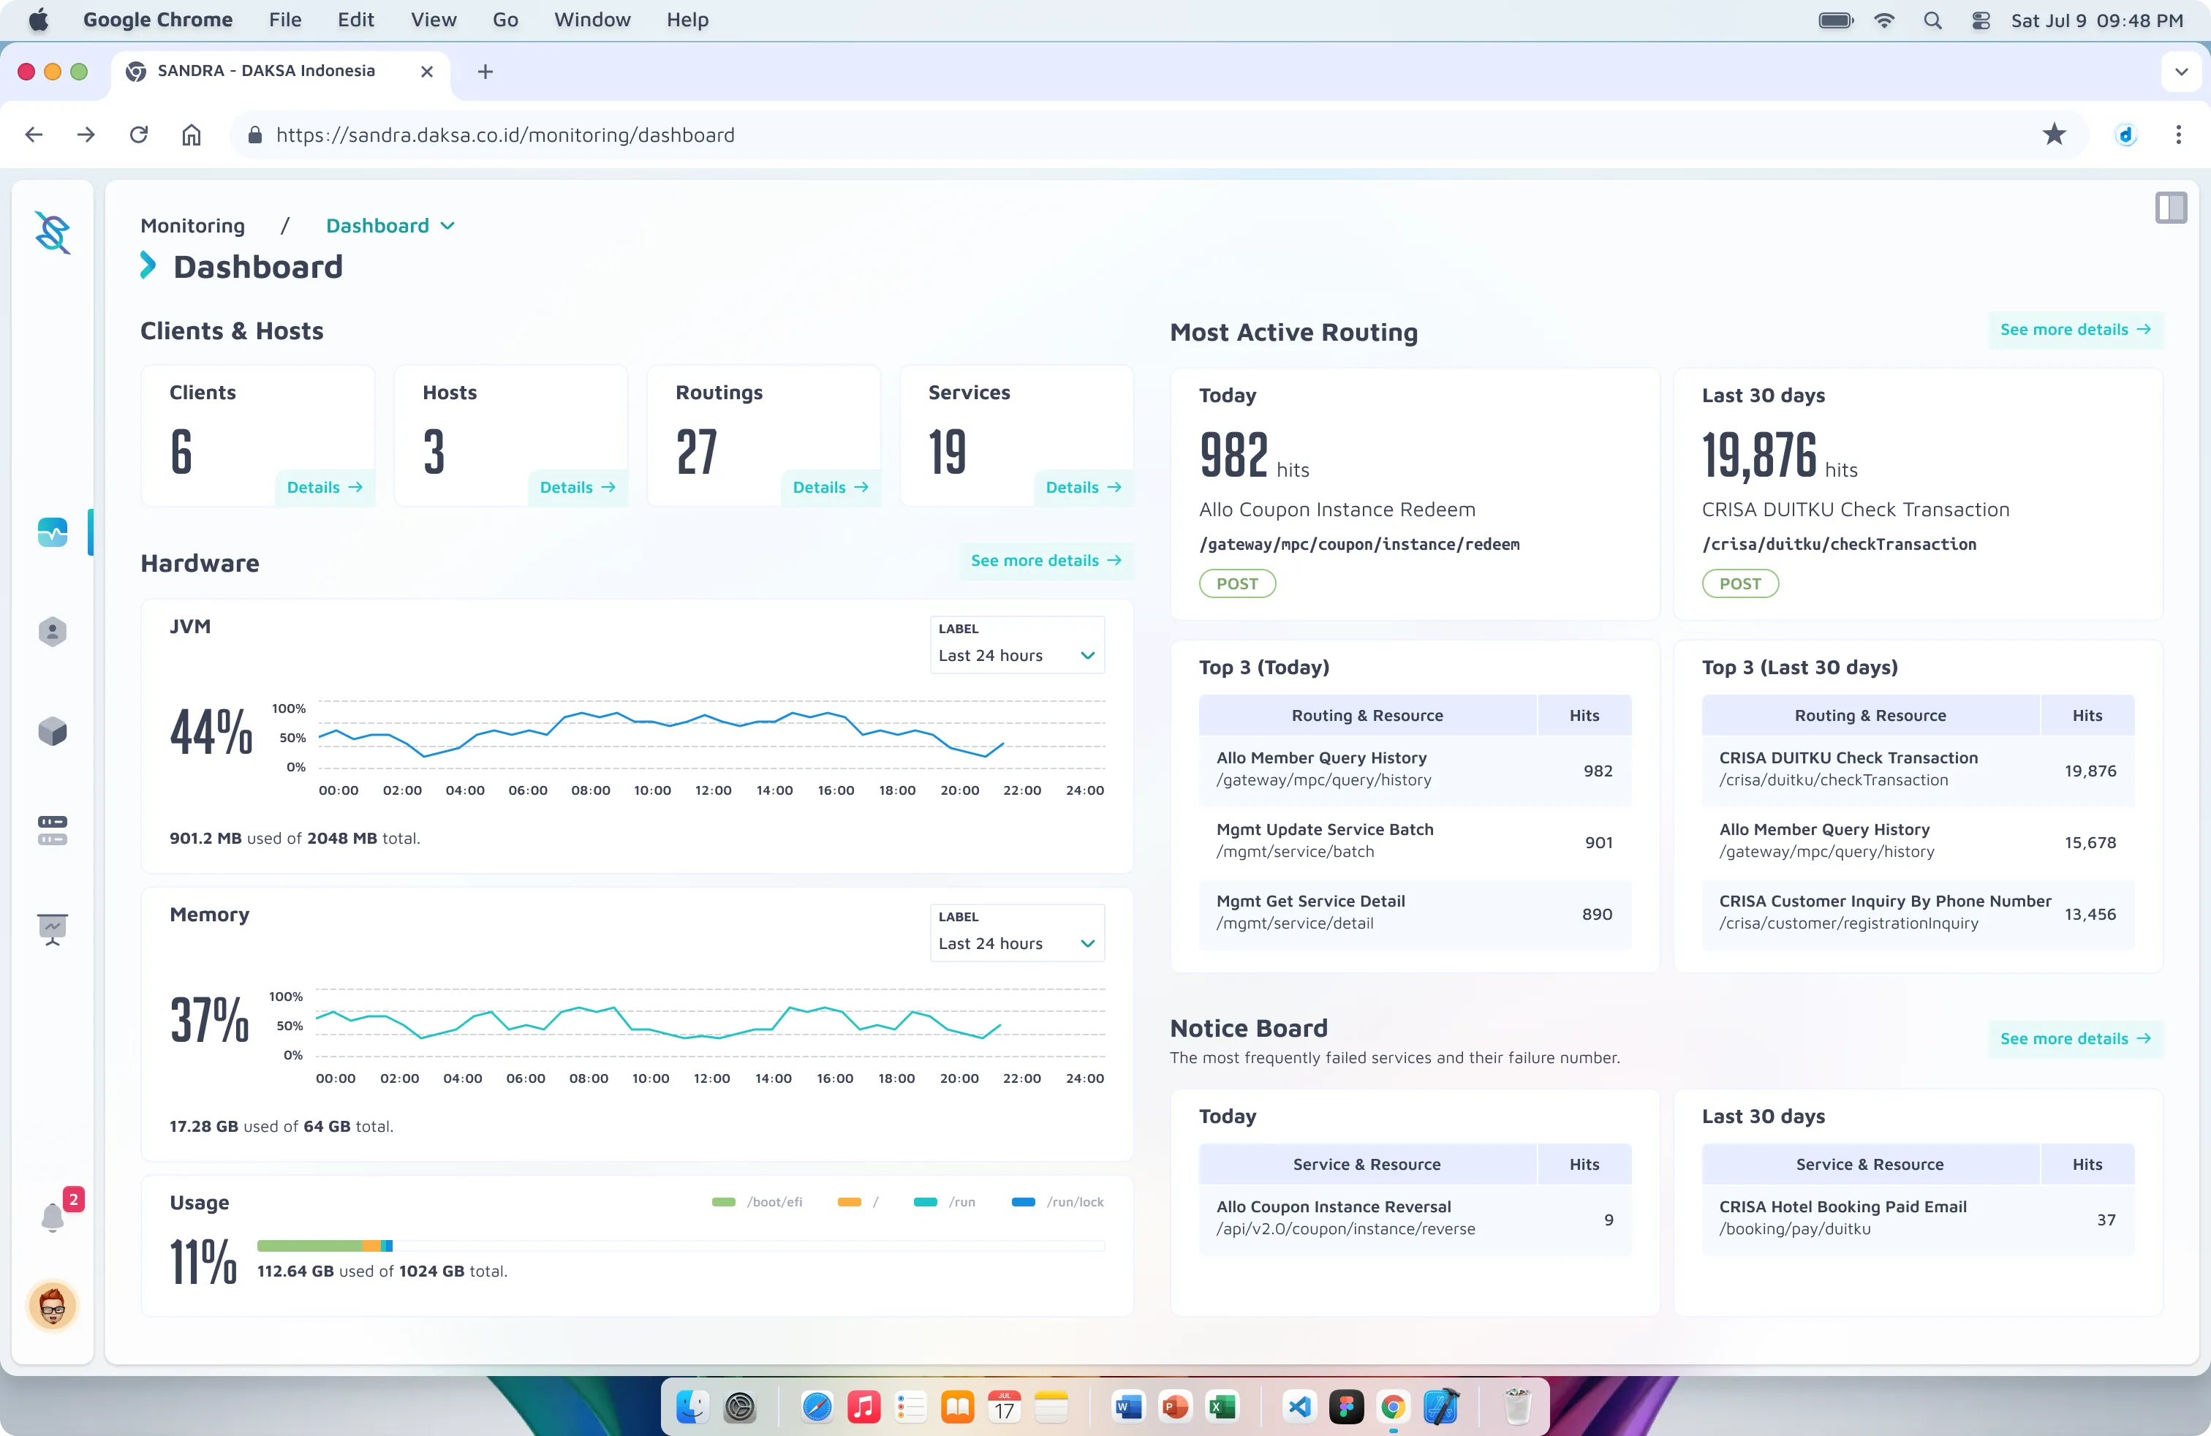Image resolution: width=2211 pixels, height=1436 pixels.
Task: Open the Window menu in the menu bar
Action: click(592, 20)
